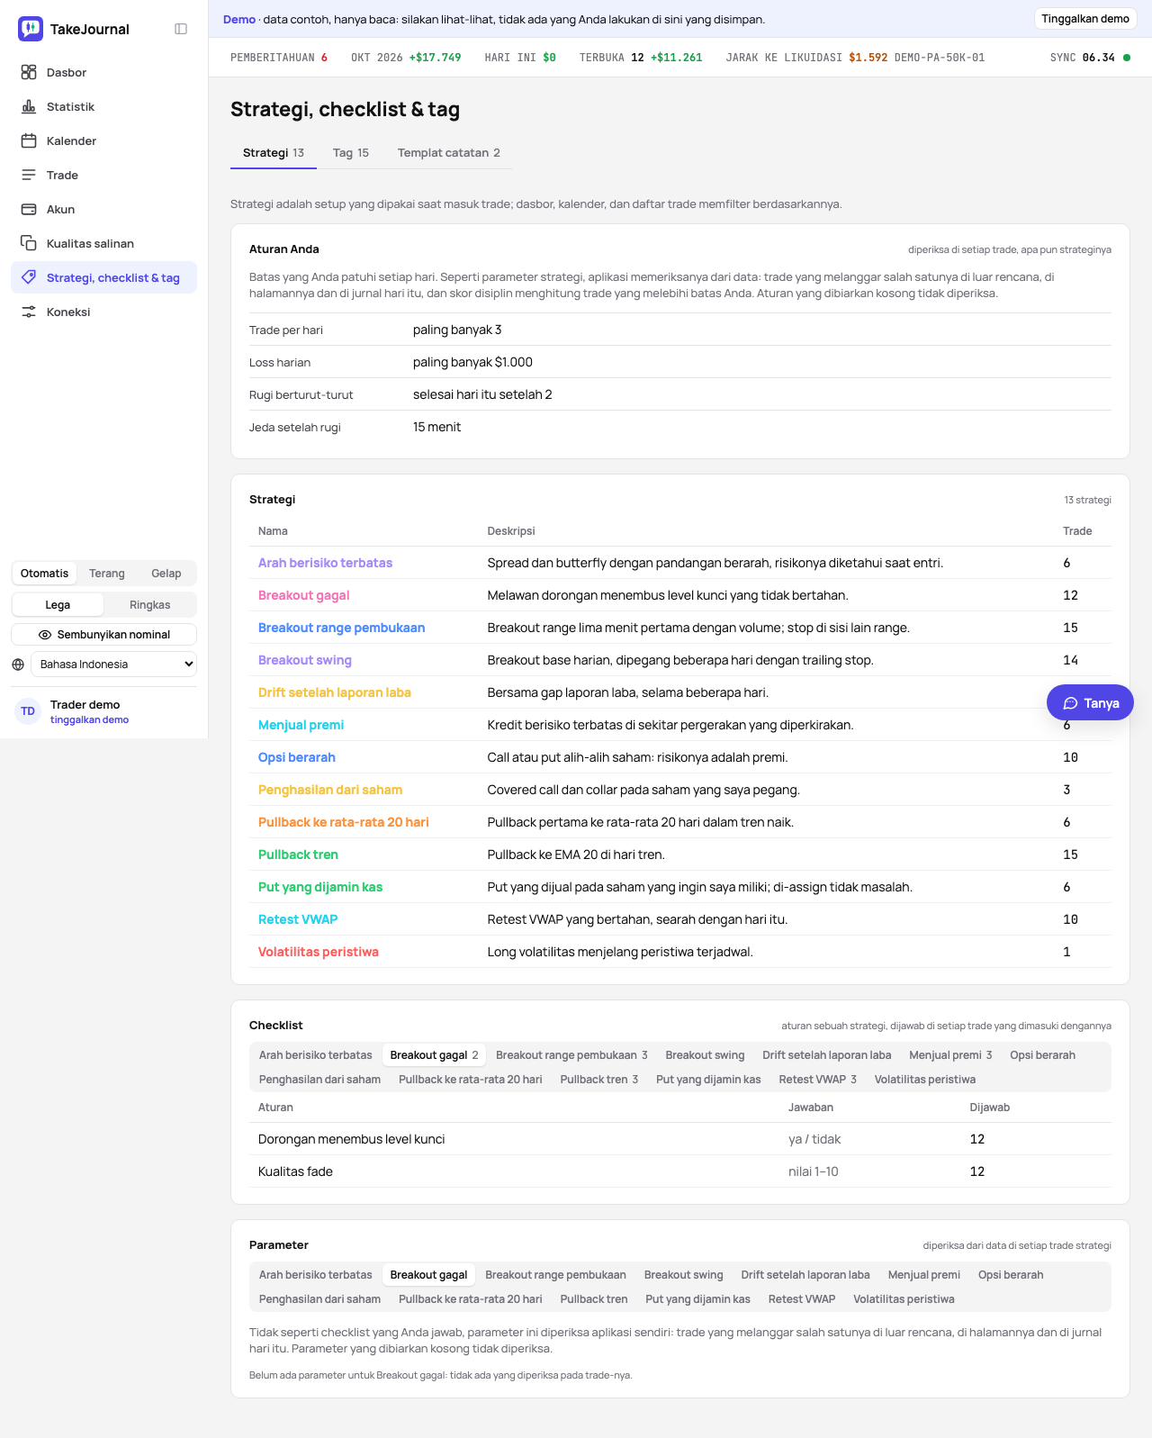Screen dimensions: 1152x1438
Task: Click the Pemberitahuan 6 status entry
Action: 279,58
